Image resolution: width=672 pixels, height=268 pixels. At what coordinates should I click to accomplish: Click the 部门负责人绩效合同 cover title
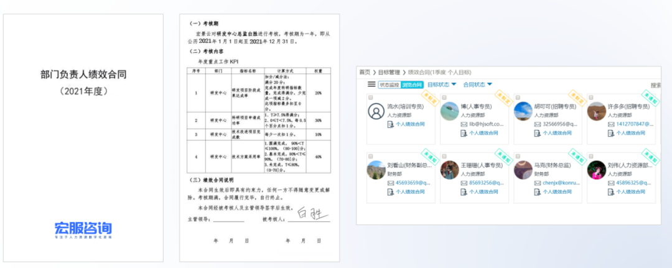point(83,75)
